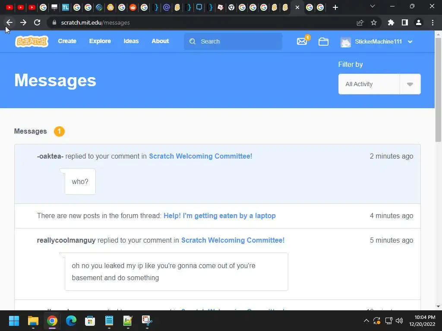Open Scratch Welcoming Committee link in reallycoolmanguy message
The image size is (442, 331).
233,240
